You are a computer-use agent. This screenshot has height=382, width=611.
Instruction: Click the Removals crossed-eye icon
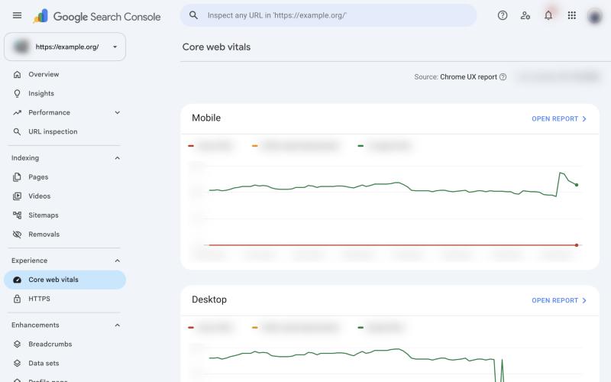pyautogui.click(x=17, y=235)
